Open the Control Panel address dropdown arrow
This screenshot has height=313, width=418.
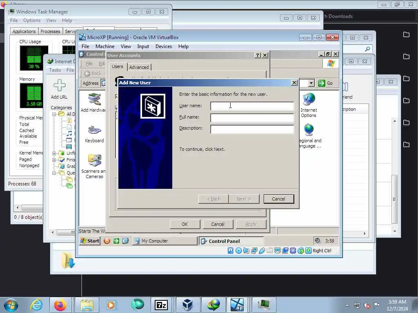pyautogui.click(x=311, y=83)
